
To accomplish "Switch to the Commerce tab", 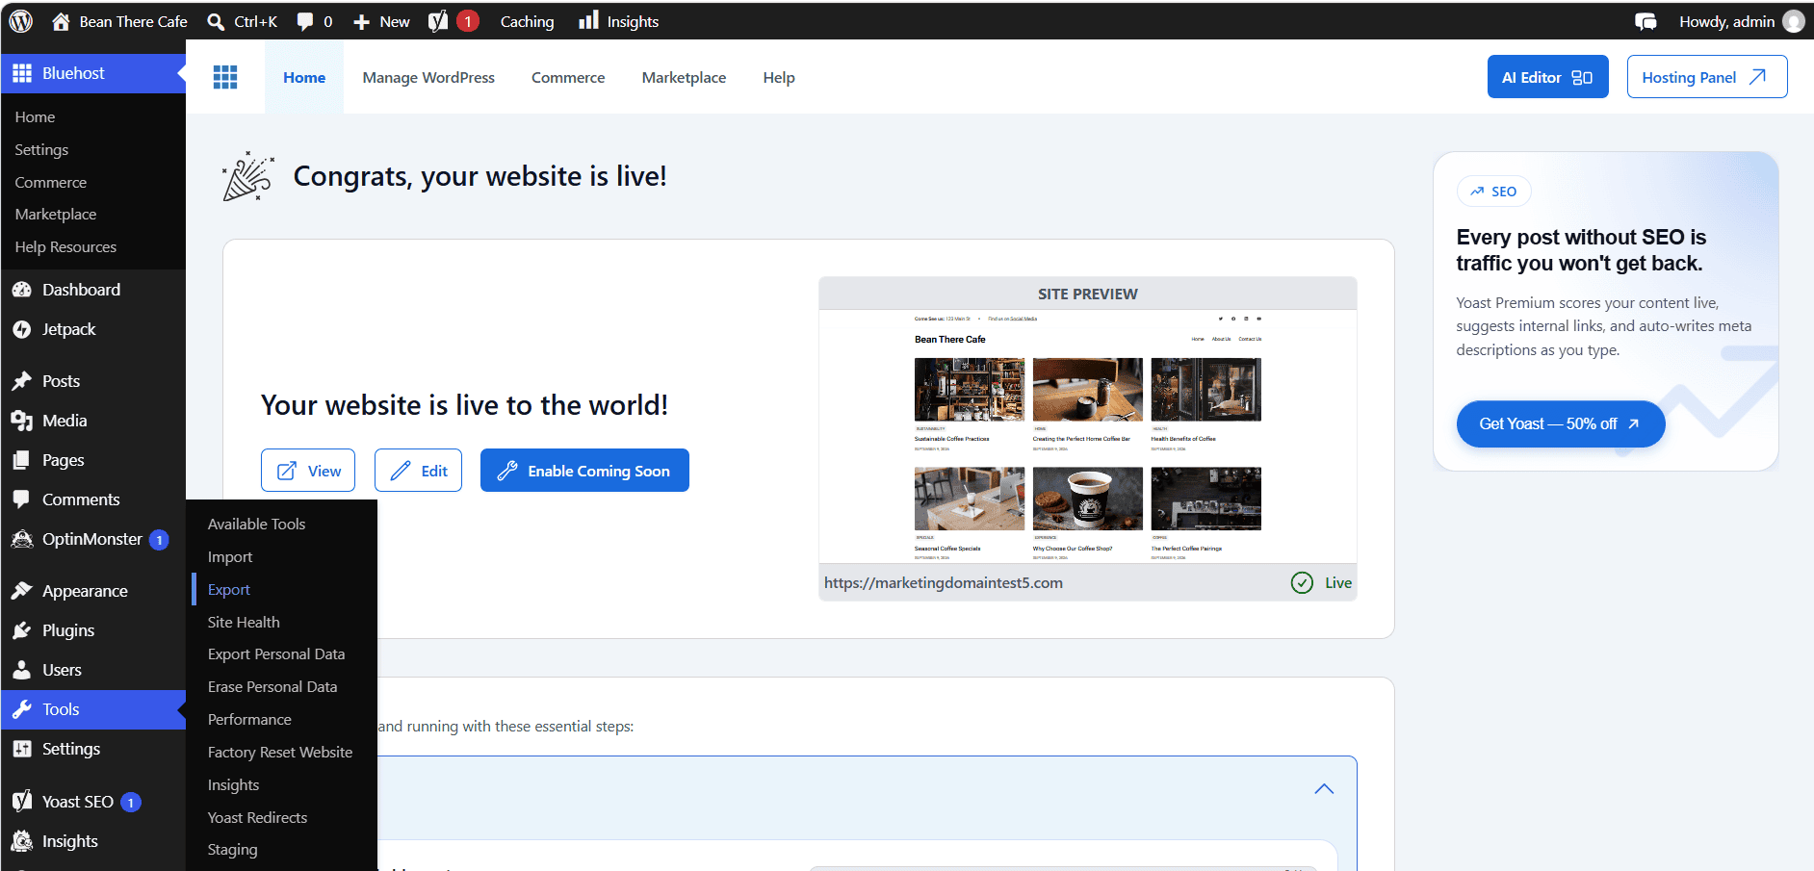I will click(x=568, y=77).
